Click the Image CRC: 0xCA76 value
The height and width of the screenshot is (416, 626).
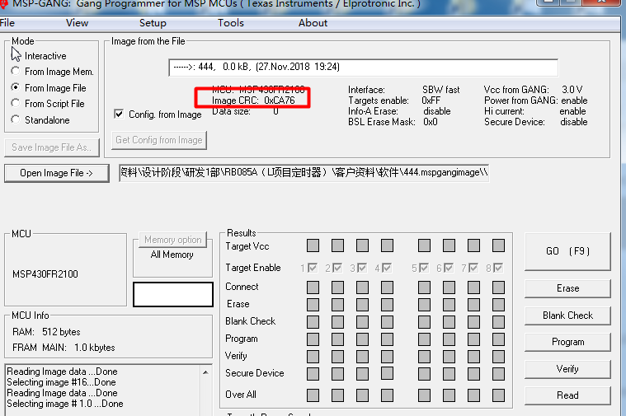pyautogui.click(x=253, y=100)
